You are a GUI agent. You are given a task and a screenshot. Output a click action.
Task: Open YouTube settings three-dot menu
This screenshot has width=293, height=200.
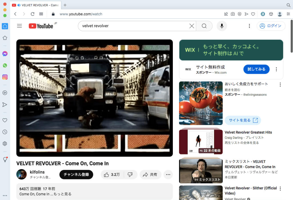[x=249, y=26]
